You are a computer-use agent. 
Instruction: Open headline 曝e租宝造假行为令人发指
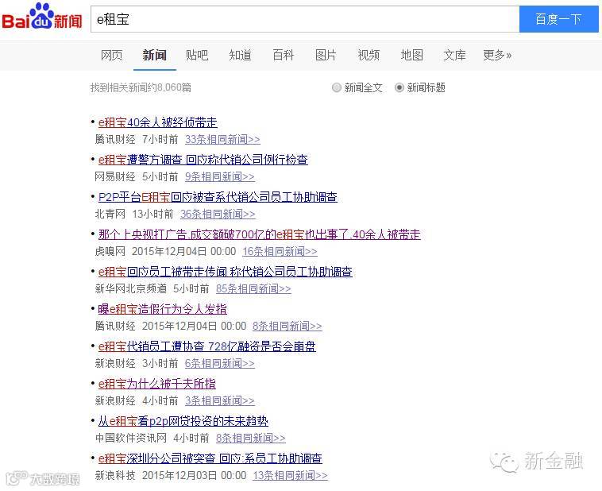(162, 309)
